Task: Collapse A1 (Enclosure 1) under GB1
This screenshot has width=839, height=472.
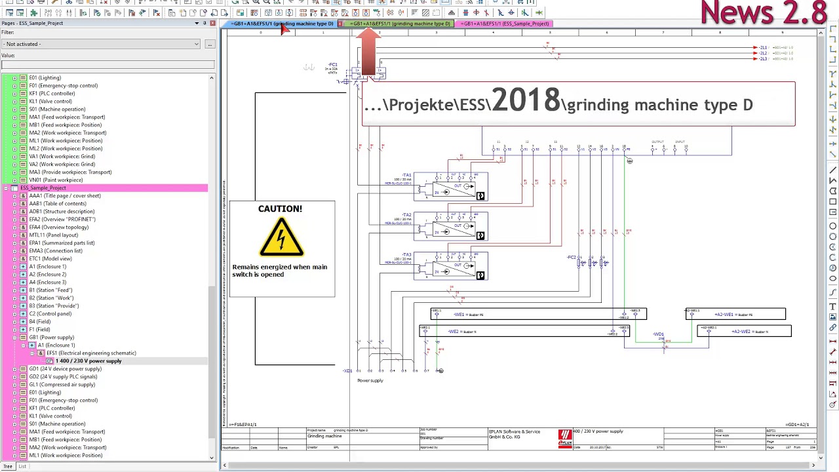Action: pyautogui.click(x=23, y=345)
